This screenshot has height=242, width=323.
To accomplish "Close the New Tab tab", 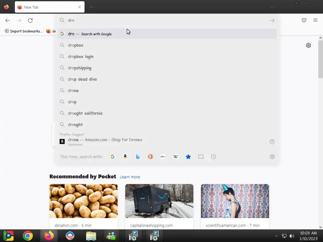I will coord(79,7).
